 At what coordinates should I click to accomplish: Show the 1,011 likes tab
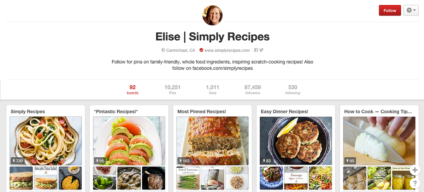(x=212, y=90)
